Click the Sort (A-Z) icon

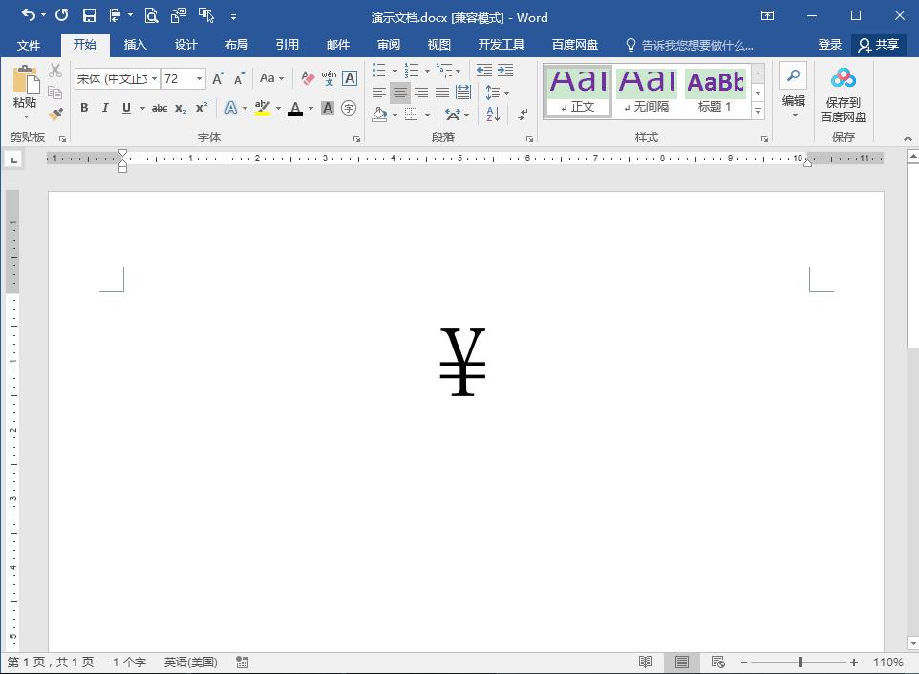click(493, 115)
